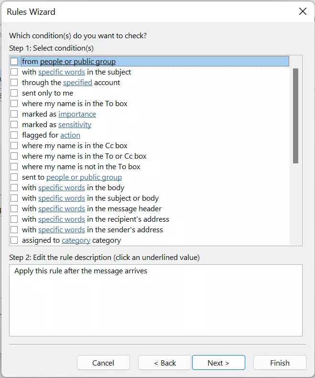
Task: Tick the 'flagged for action' checkbox
Action: (14, 135)
